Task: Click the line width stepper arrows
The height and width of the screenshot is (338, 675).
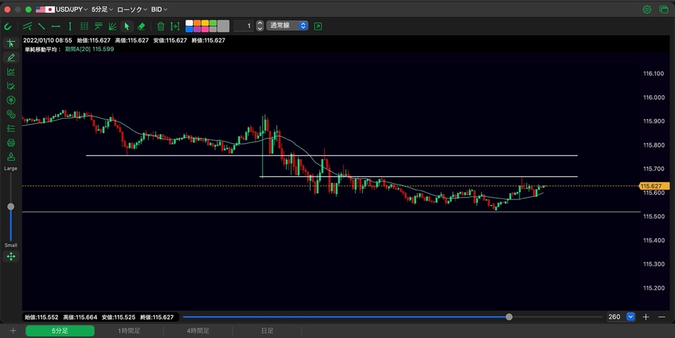Action: [259, 26]
